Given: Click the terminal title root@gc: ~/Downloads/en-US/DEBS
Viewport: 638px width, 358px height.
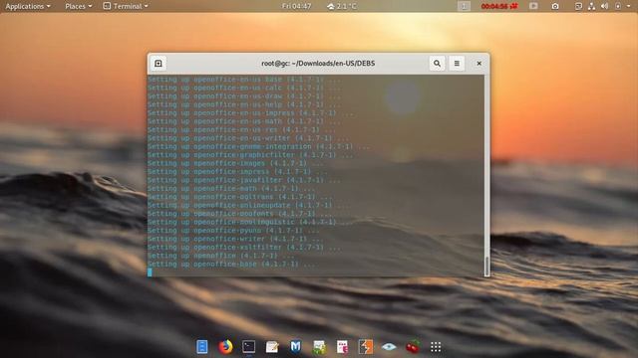Looking at the screenshot, I should click(x=318, y=64).
